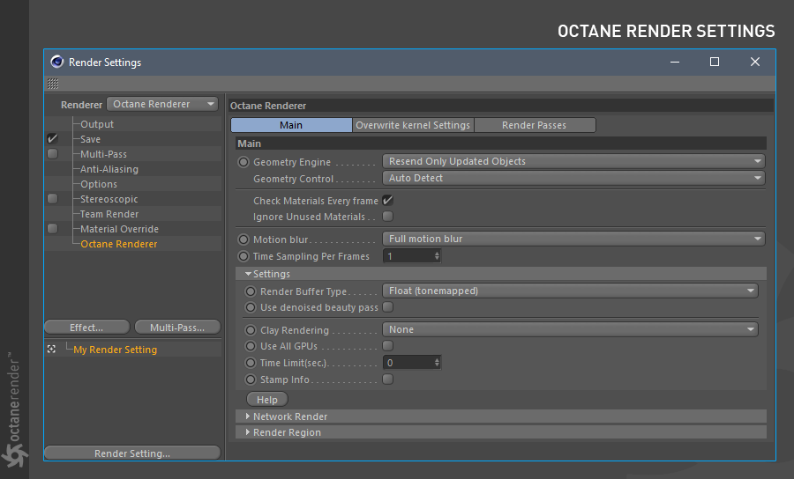Open the Geometry Control dropdown
The height and width of the screenshot is (479, 794).
[x=573, y=178]
